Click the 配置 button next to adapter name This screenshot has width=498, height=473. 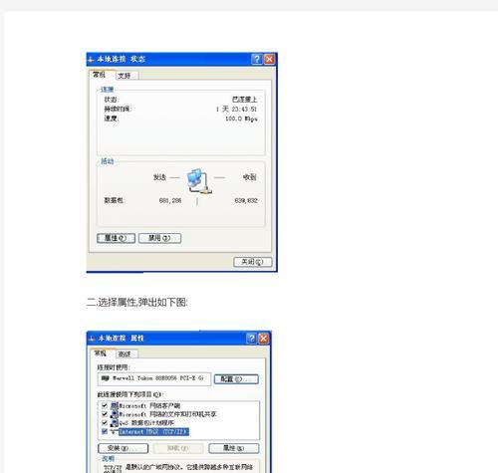[236, 379]
